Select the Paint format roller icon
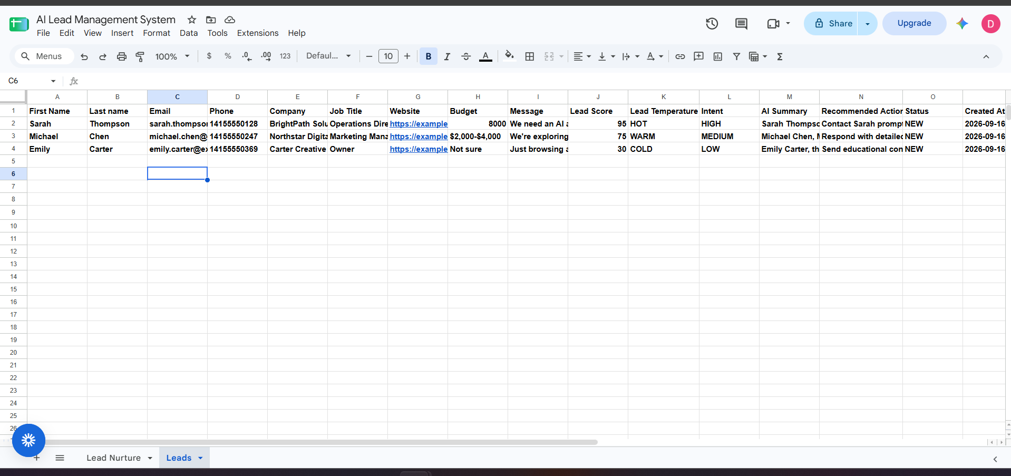 tap(140, 56)
